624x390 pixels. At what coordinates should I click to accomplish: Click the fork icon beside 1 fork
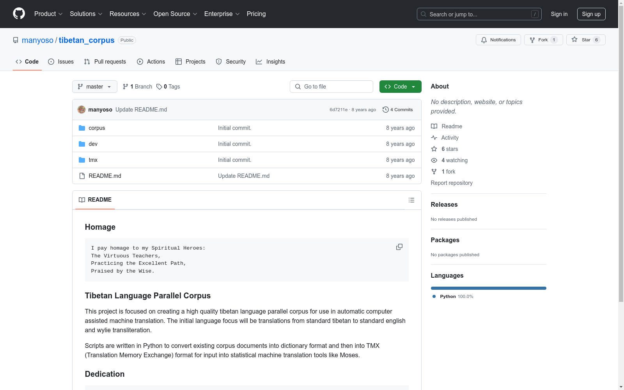click(x=434, y=172)
